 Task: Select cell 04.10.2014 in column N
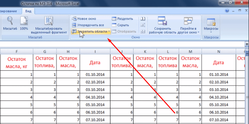point(219,97)
